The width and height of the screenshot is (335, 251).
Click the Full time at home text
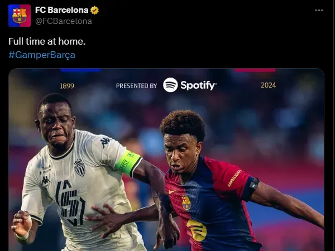47,41
